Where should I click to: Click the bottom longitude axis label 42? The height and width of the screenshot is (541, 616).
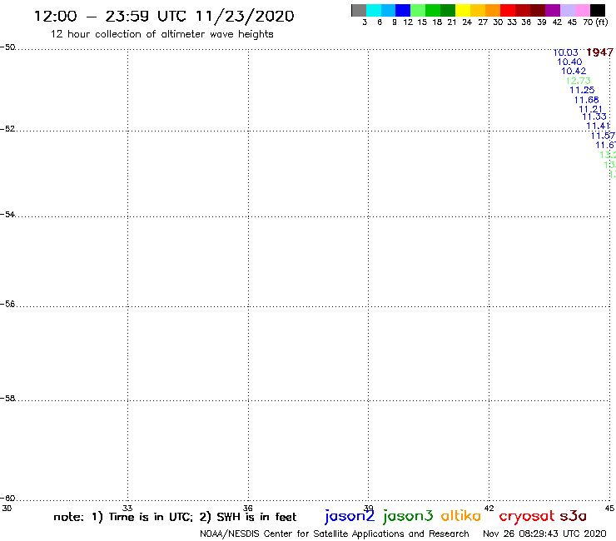pos(489,509)
